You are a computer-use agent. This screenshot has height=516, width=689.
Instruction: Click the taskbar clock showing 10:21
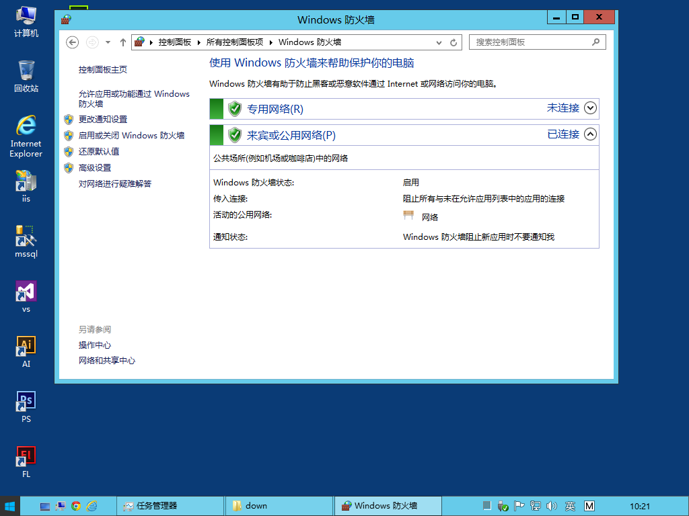(640, 507)
